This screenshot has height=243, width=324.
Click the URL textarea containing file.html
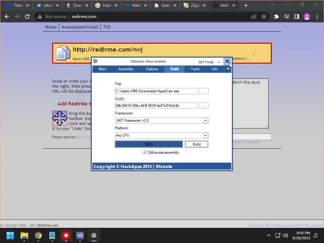251,103
